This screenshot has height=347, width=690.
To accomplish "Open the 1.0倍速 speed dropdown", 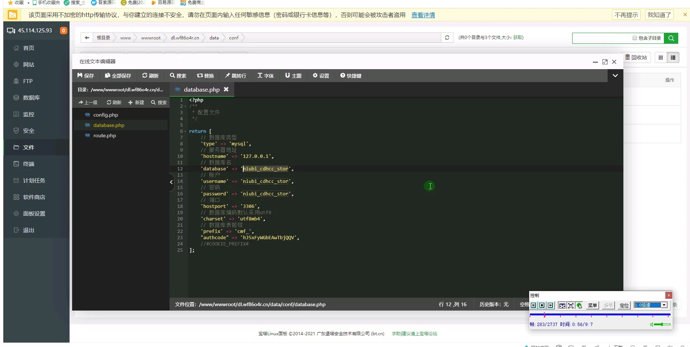I will pos(664,305).
